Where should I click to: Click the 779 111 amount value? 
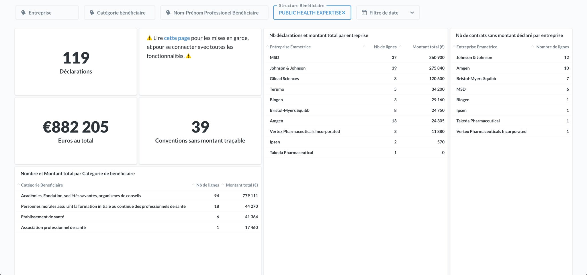(x=250, y=196)
